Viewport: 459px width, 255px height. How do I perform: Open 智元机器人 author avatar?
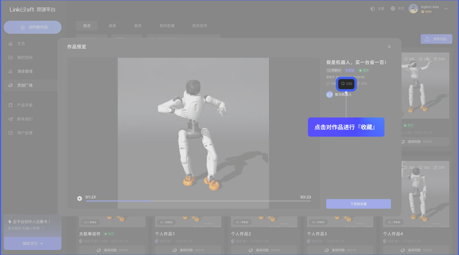pyautogui.click(x=329, y=95)
